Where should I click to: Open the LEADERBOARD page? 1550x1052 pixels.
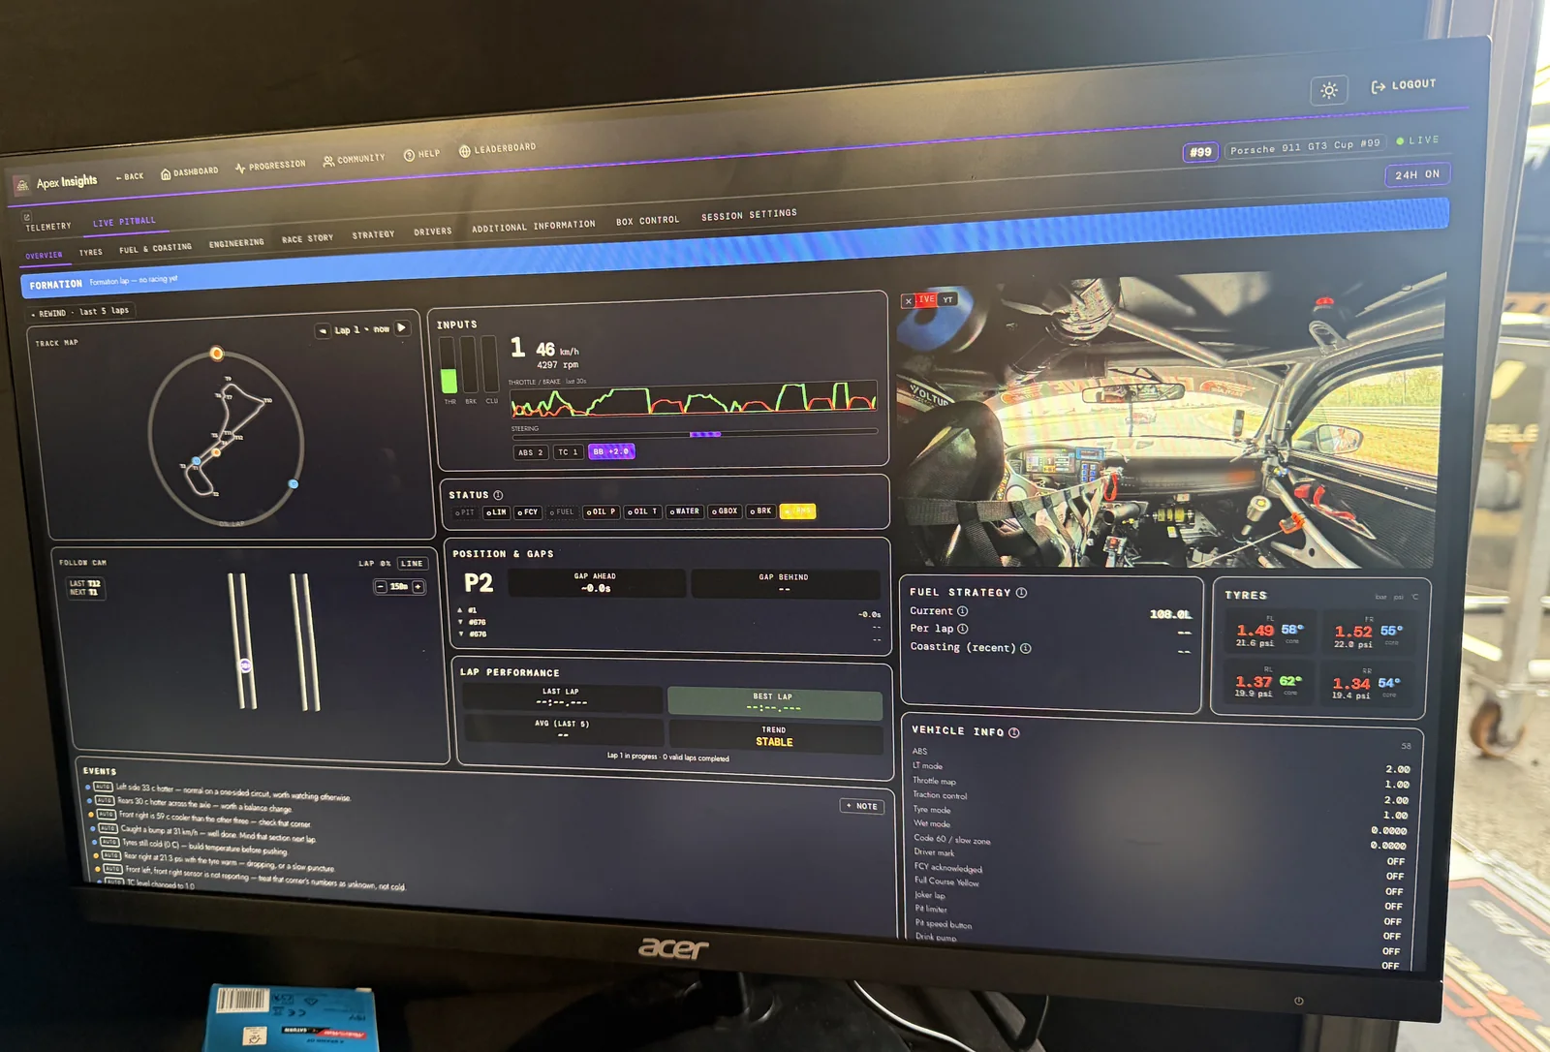click(x=497, y=149)
